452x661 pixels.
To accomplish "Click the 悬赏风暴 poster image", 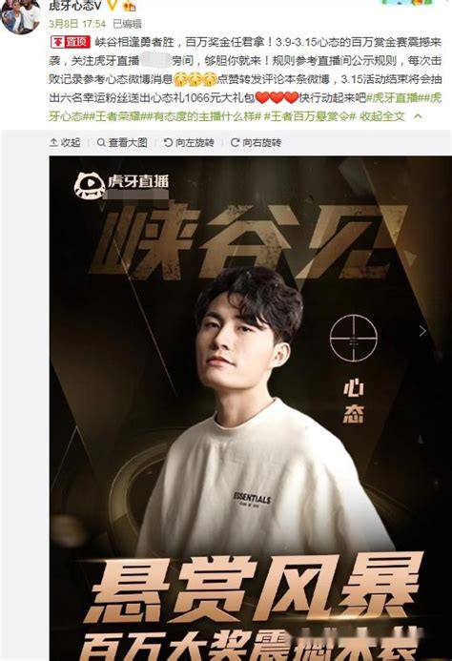I will [251, 408].
